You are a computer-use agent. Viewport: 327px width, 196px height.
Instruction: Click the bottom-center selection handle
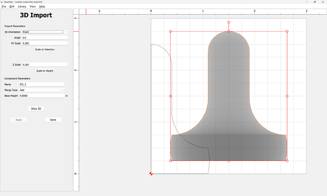pyautogui.click(x=229, y=161)
